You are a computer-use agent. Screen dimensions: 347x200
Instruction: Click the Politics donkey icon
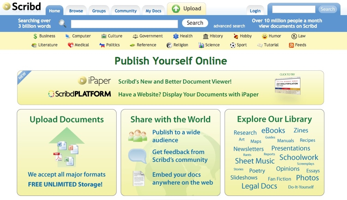(102, 45)
